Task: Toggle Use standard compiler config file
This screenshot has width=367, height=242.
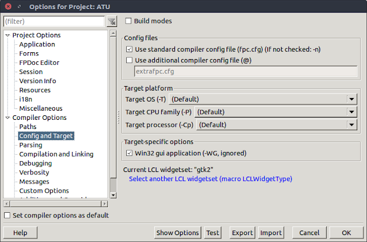Action: click(x=129, y=50)
